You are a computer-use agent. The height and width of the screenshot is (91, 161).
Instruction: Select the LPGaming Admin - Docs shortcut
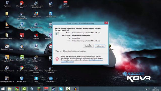point(22,5)
